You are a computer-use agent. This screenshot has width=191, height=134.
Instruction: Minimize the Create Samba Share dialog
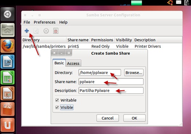62,53
